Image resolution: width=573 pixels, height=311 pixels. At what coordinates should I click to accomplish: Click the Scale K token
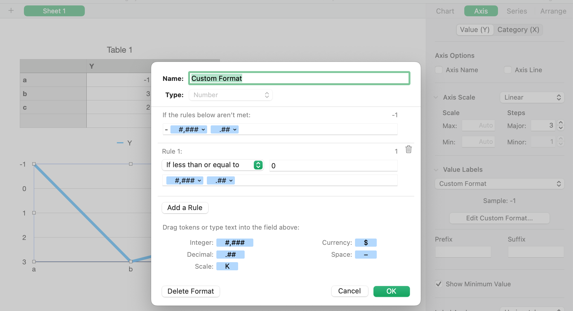click(227, 266)
